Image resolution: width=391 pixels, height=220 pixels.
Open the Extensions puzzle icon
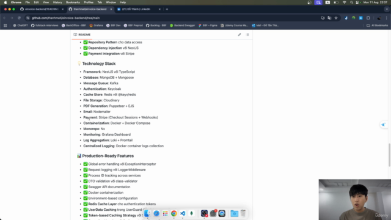[x=368, y=18]
